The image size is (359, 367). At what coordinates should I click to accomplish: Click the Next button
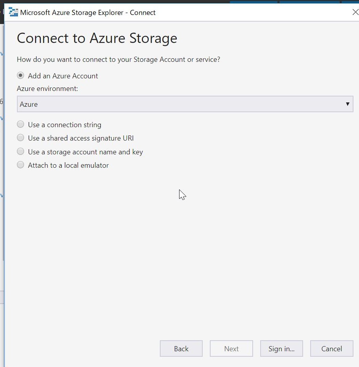[231, 348]
